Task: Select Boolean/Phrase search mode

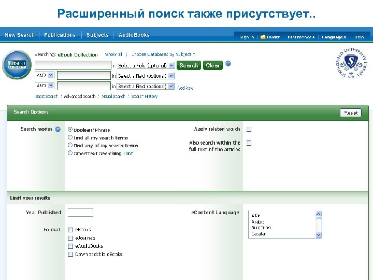Action: (70, 129)
